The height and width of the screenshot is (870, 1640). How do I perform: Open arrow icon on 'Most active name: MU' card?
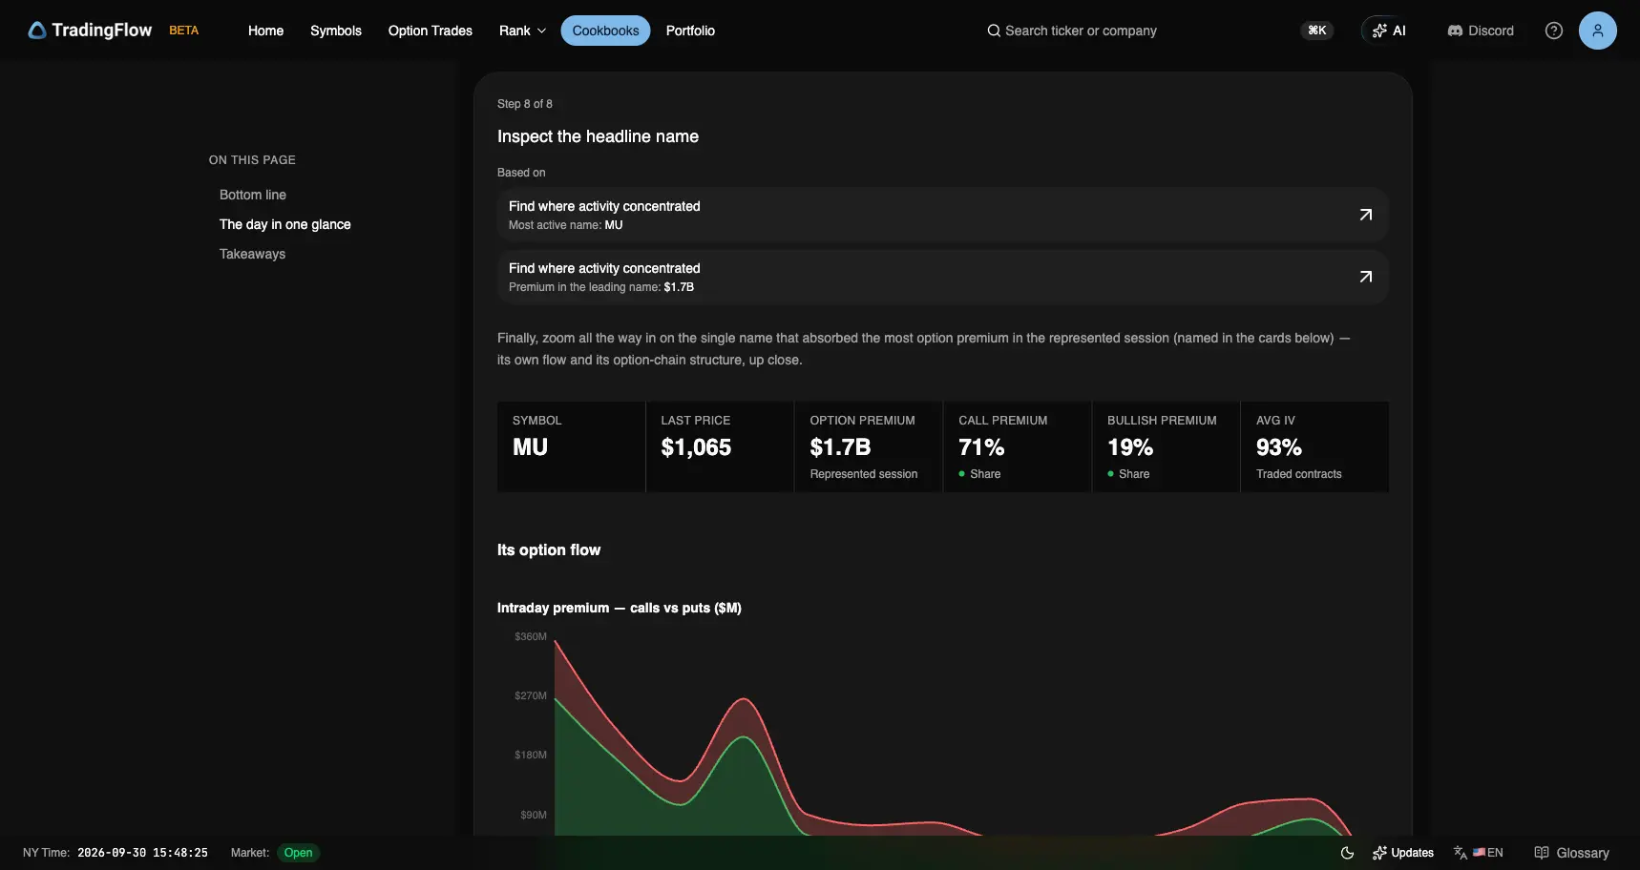tap(1365, 215)
